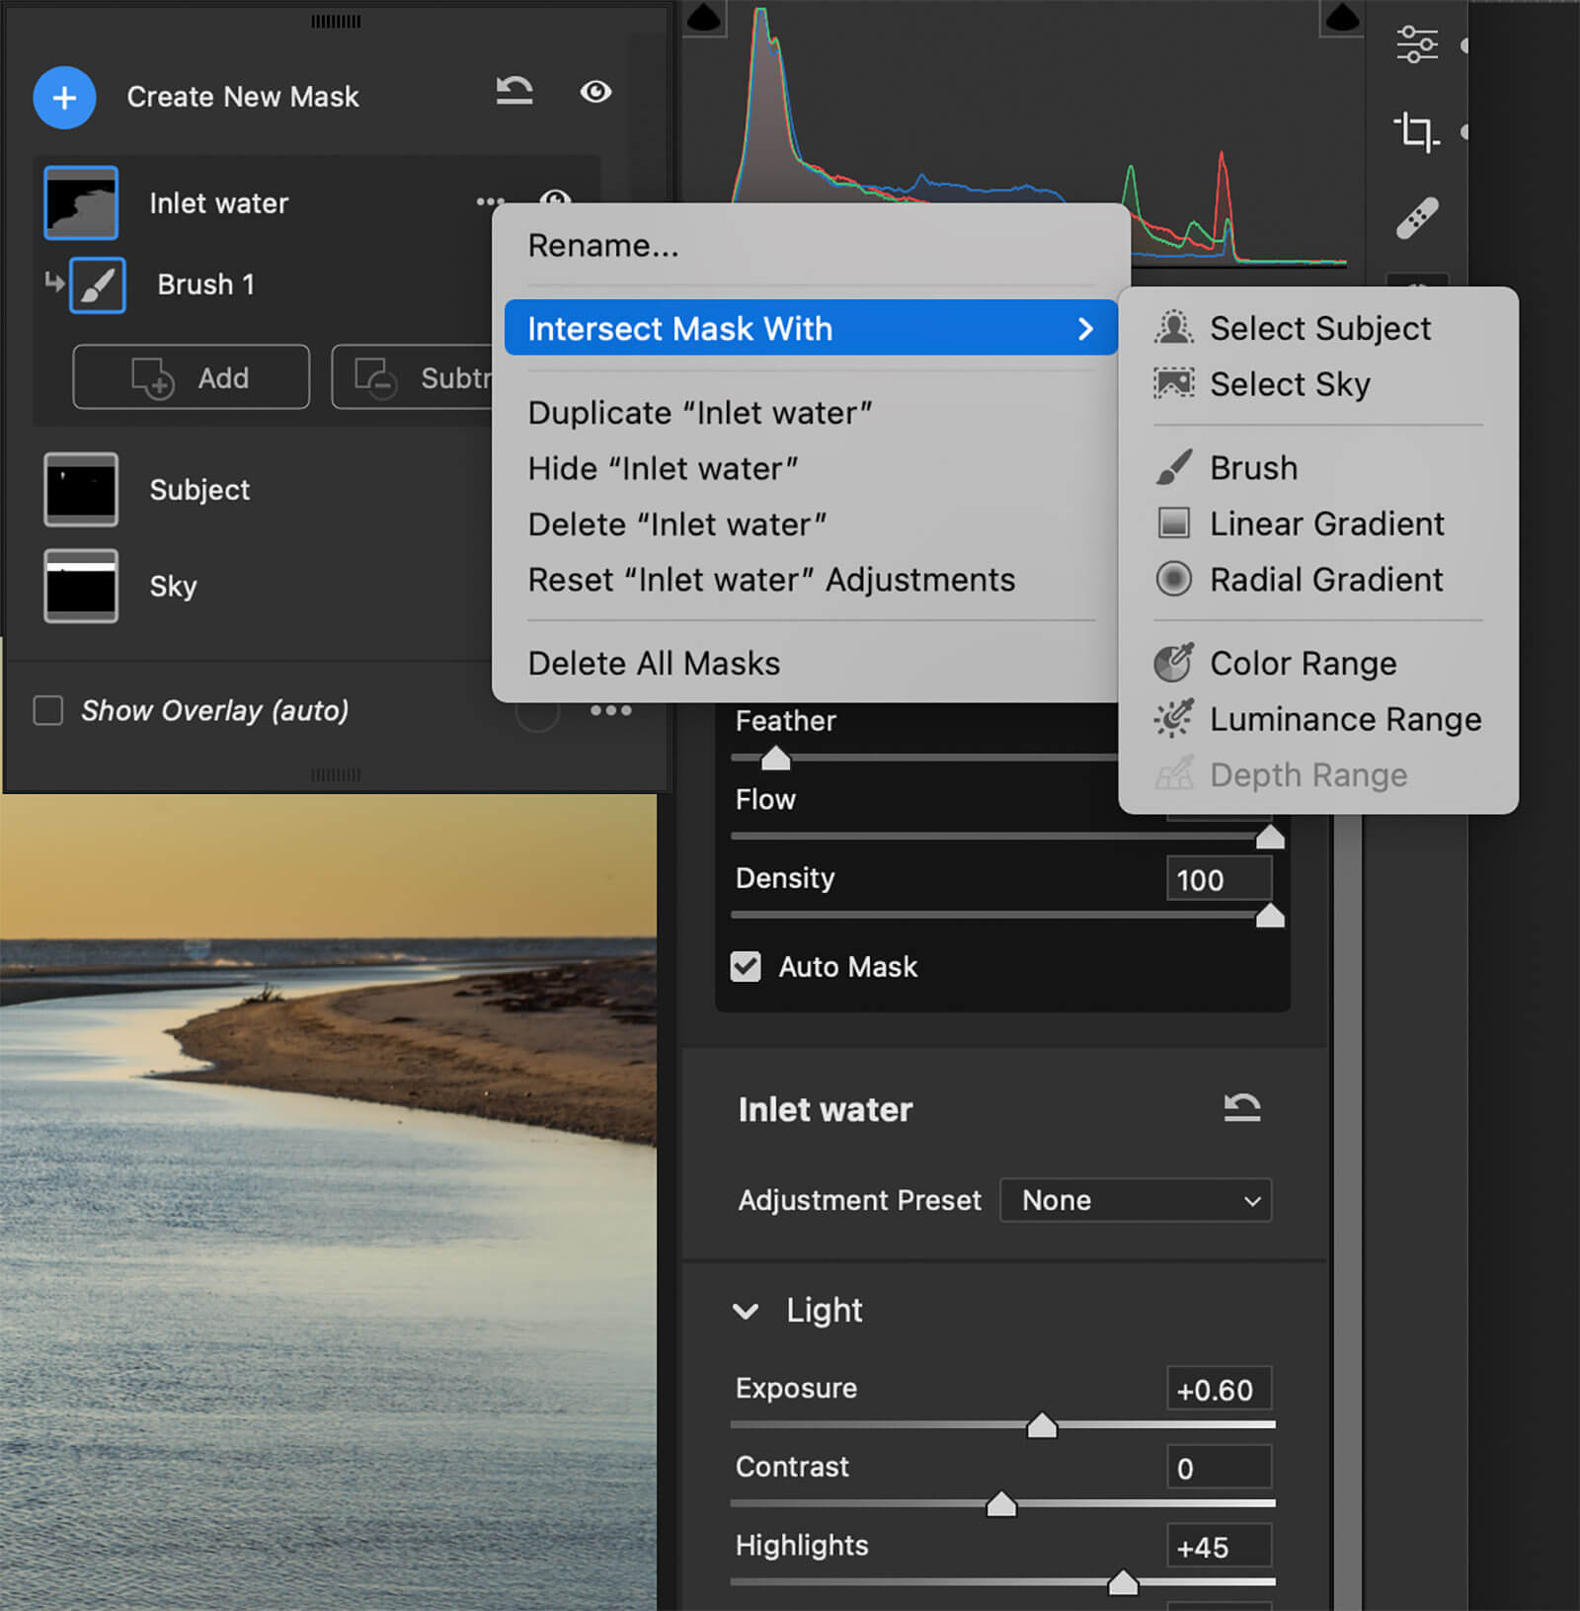This screenshot has height=1611, width=1580.
Task: Collapse the Light section
Action: 746,1311
